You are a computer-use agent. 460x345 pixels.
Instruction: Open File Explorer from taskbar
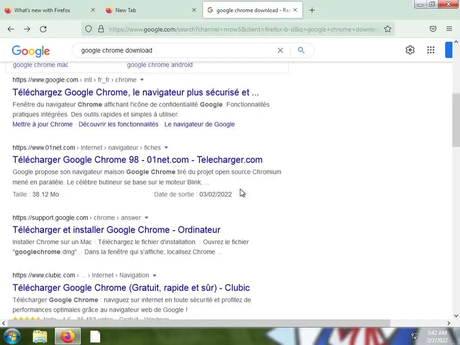coord(40,336)
